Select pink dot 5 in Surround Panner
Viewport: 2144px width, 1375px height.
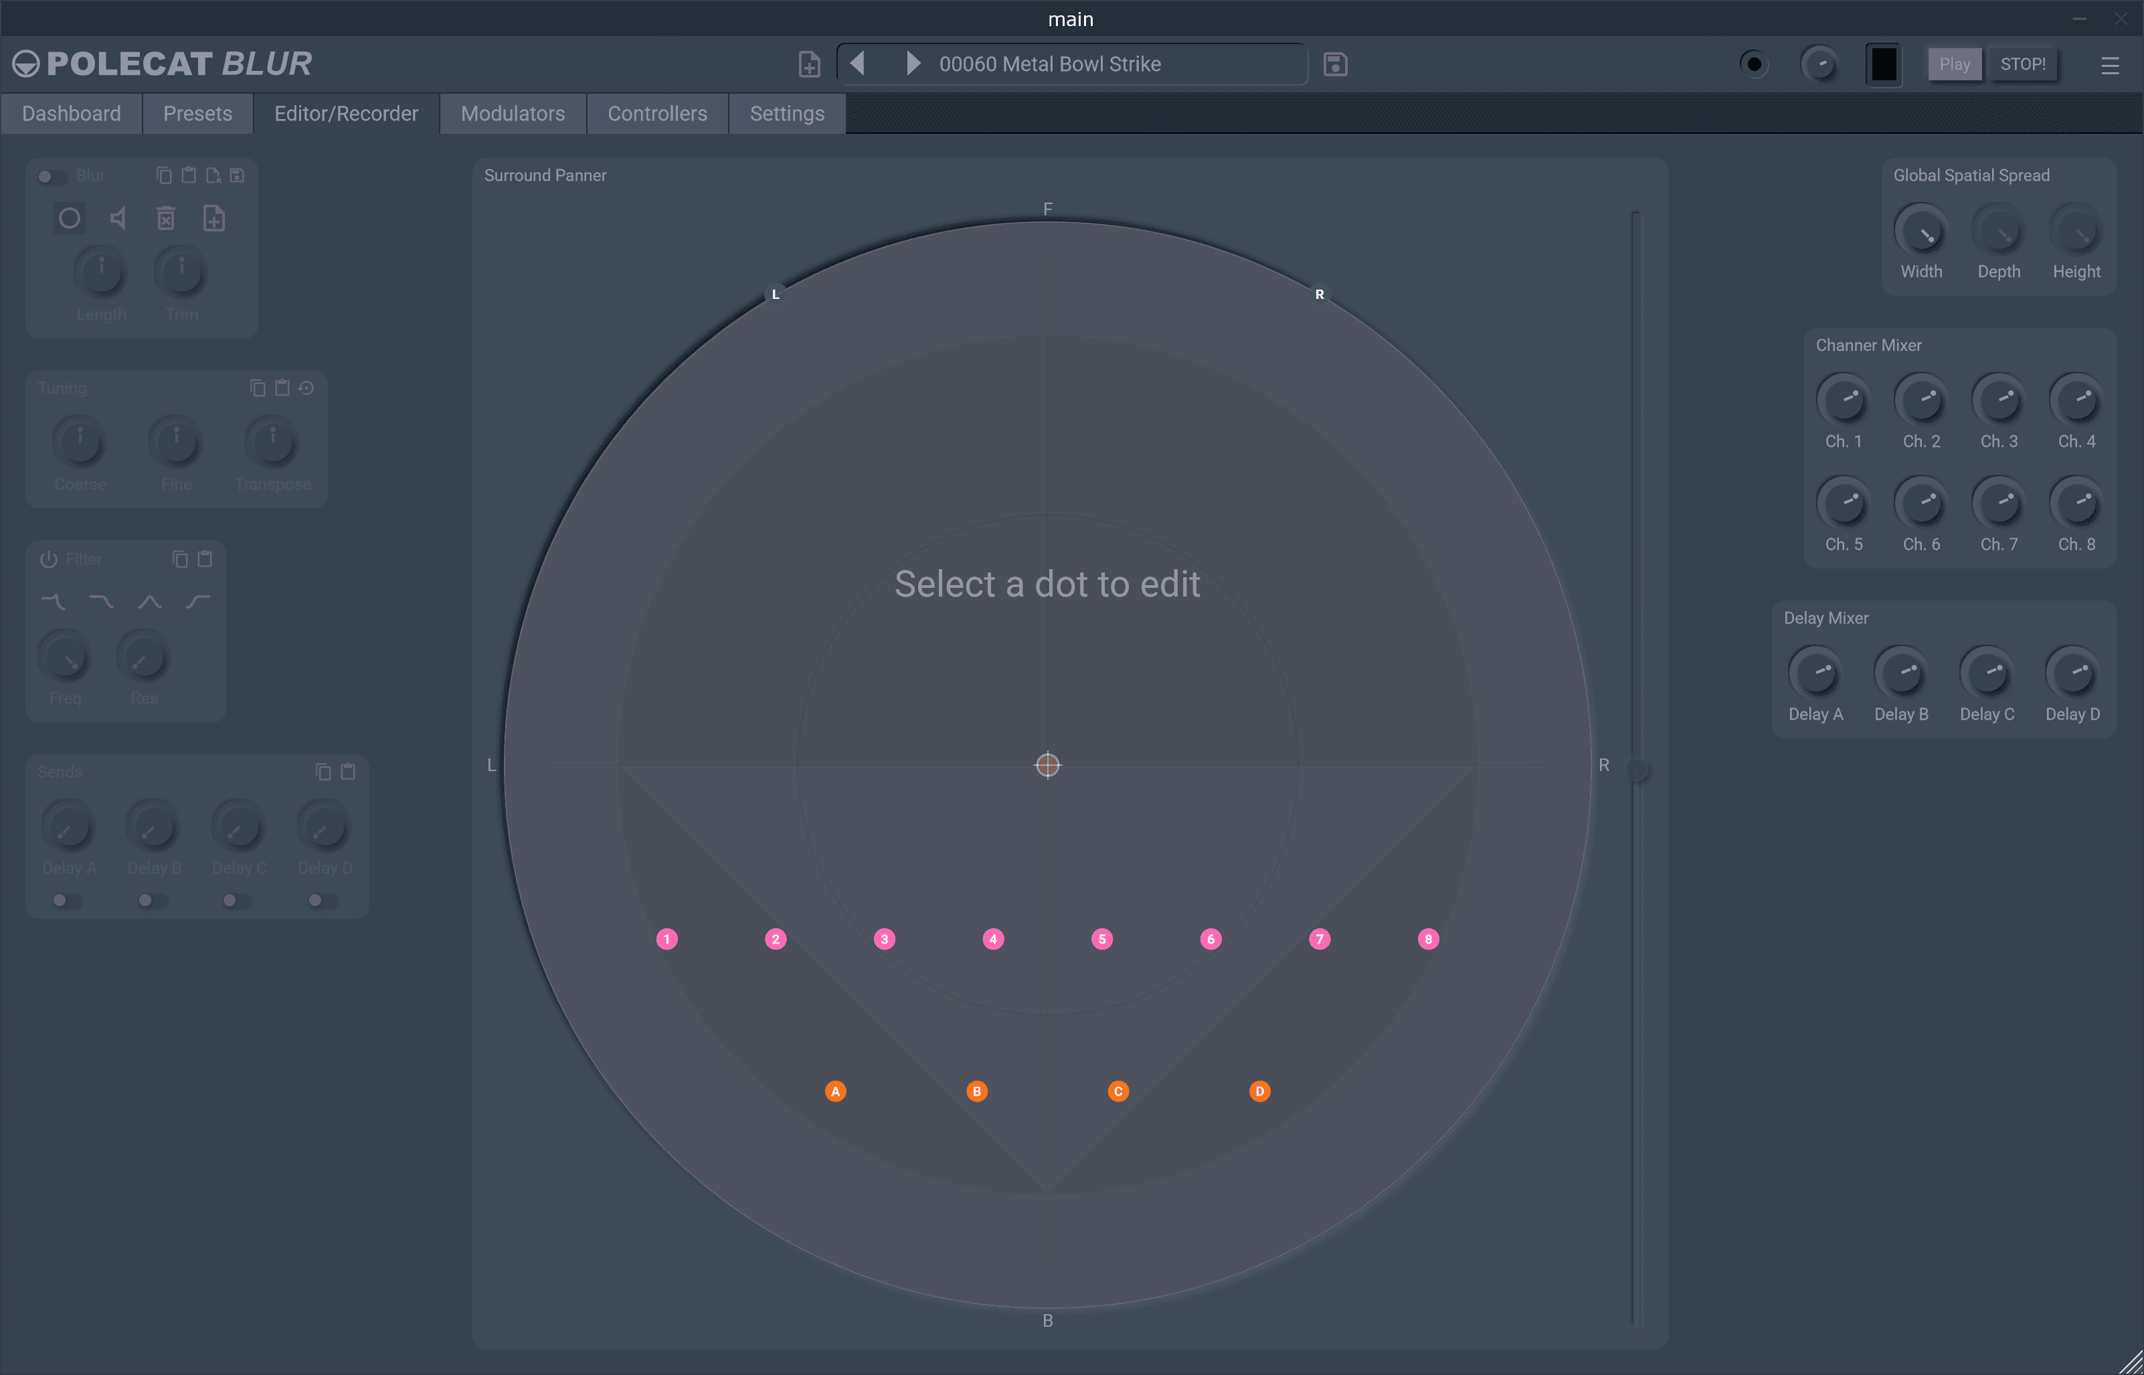(1102, 938)
